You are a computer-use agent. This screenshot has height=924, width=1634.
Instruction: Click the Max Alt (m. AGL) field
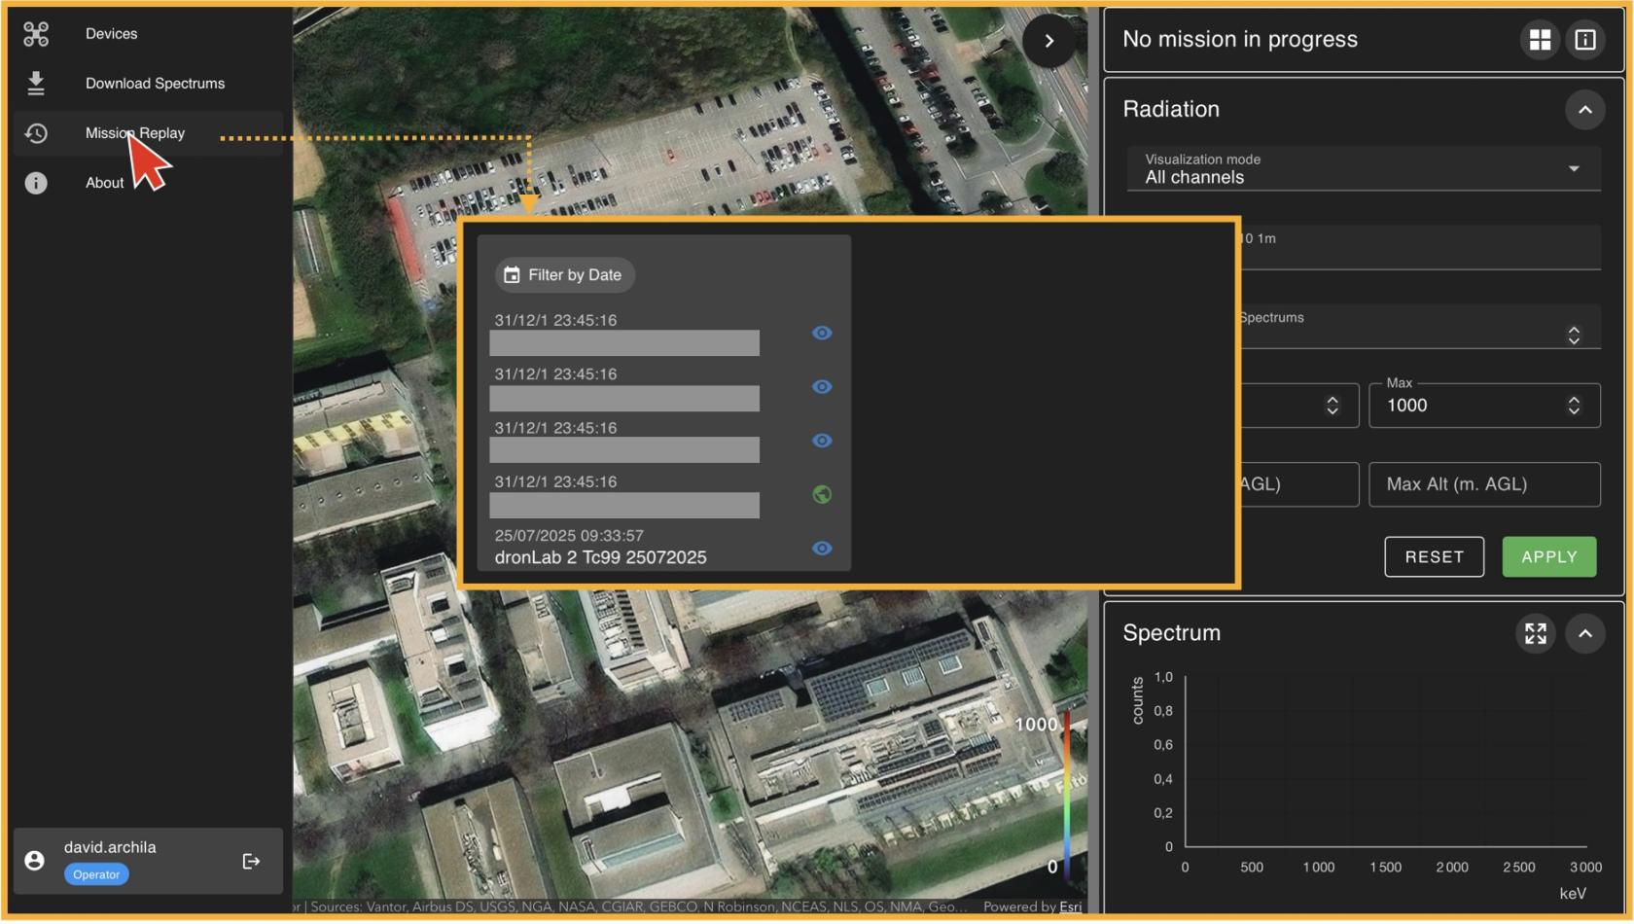click(1483, 484)
